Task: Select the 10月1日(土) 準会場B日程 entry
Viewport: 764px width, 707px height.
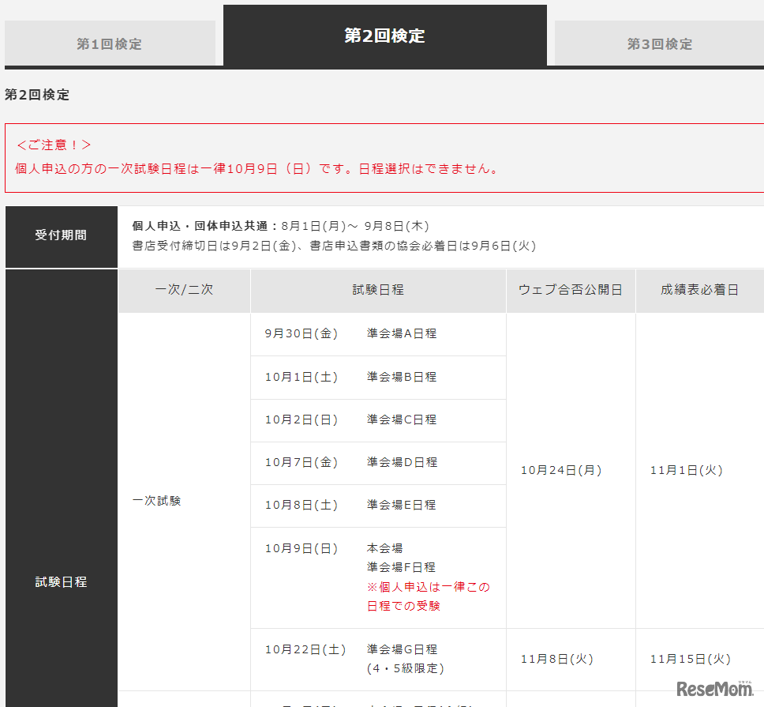Action: click(x=377, y=377)
